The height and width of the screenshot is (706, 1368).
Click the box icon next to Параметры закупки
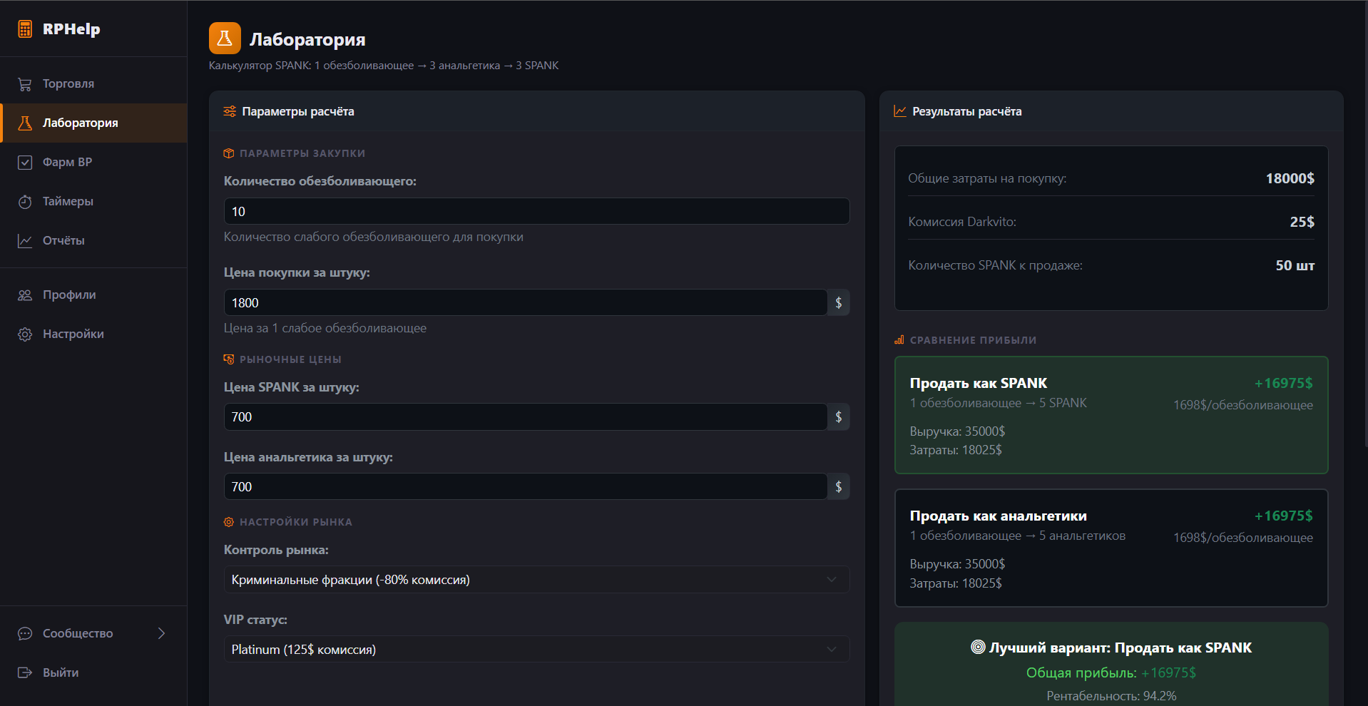tap(229, 153)
